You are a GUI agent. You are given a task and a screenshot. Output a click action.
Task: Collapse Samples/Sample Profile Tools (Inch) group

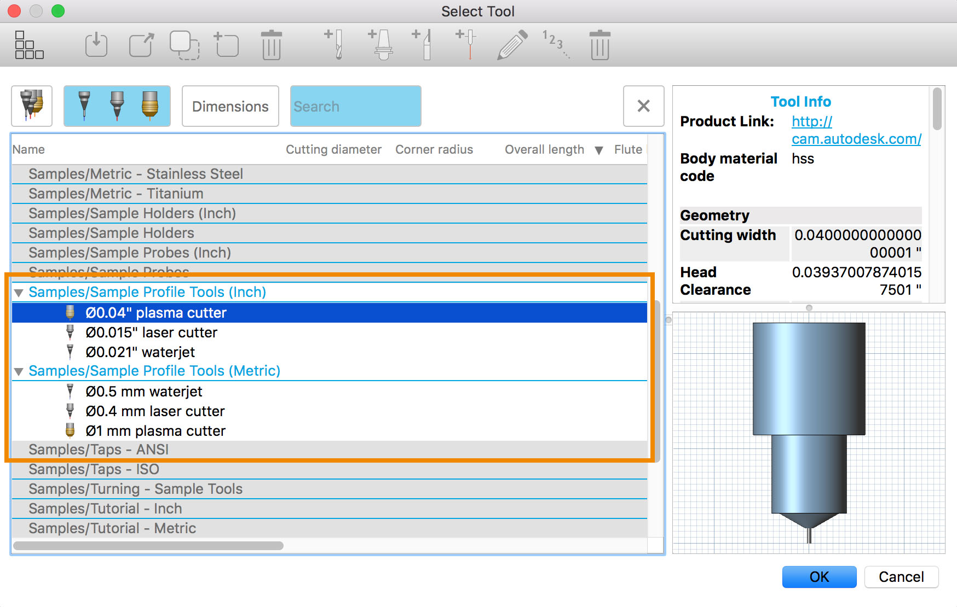(x=19, y=293)
